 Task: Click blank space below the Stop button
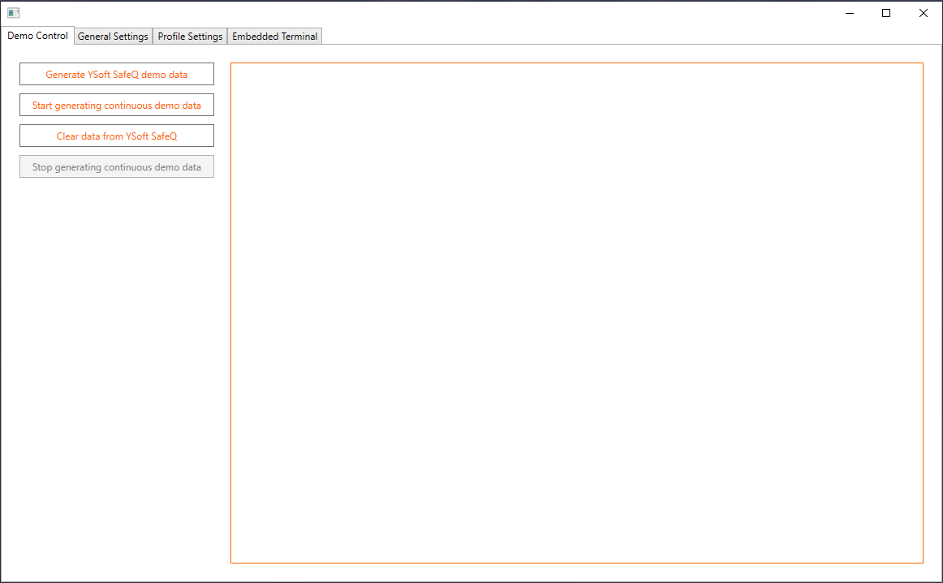click(117, 325)
